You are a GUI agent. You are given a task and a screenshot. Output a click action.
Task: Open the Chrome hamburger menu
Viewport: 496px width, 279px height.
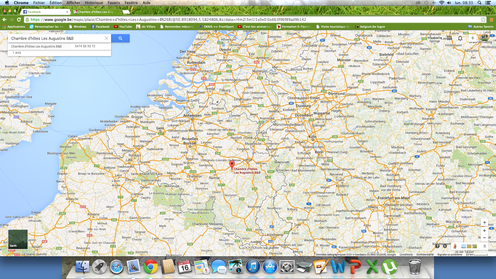(x=491, y=20)
